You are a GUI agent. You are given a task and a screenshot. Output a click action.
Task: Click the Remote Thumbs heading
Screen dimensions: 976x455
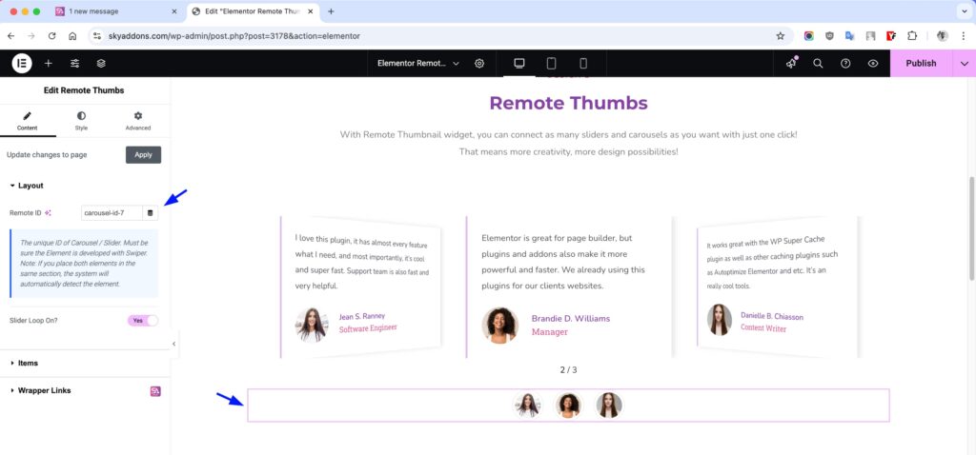pos(568,103)
